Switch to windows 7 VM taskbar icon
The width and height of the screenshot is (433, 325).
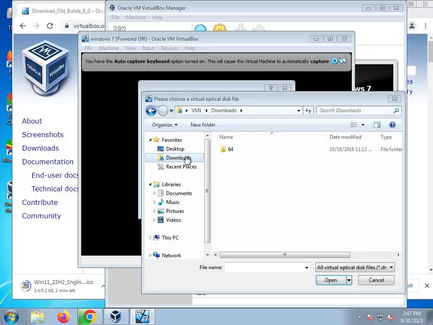pos(142,317)
